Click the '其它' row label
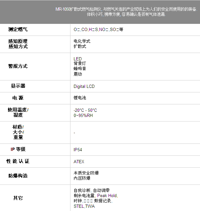The height and width of the screenshot is (211, 200). point(18,198)
